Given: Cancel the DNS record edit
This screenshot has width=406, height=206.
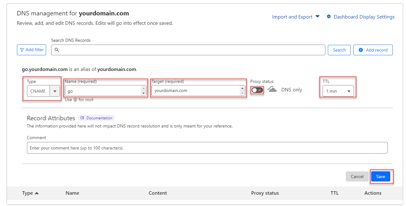Looking at the screenshot, I should click(357, 176).
